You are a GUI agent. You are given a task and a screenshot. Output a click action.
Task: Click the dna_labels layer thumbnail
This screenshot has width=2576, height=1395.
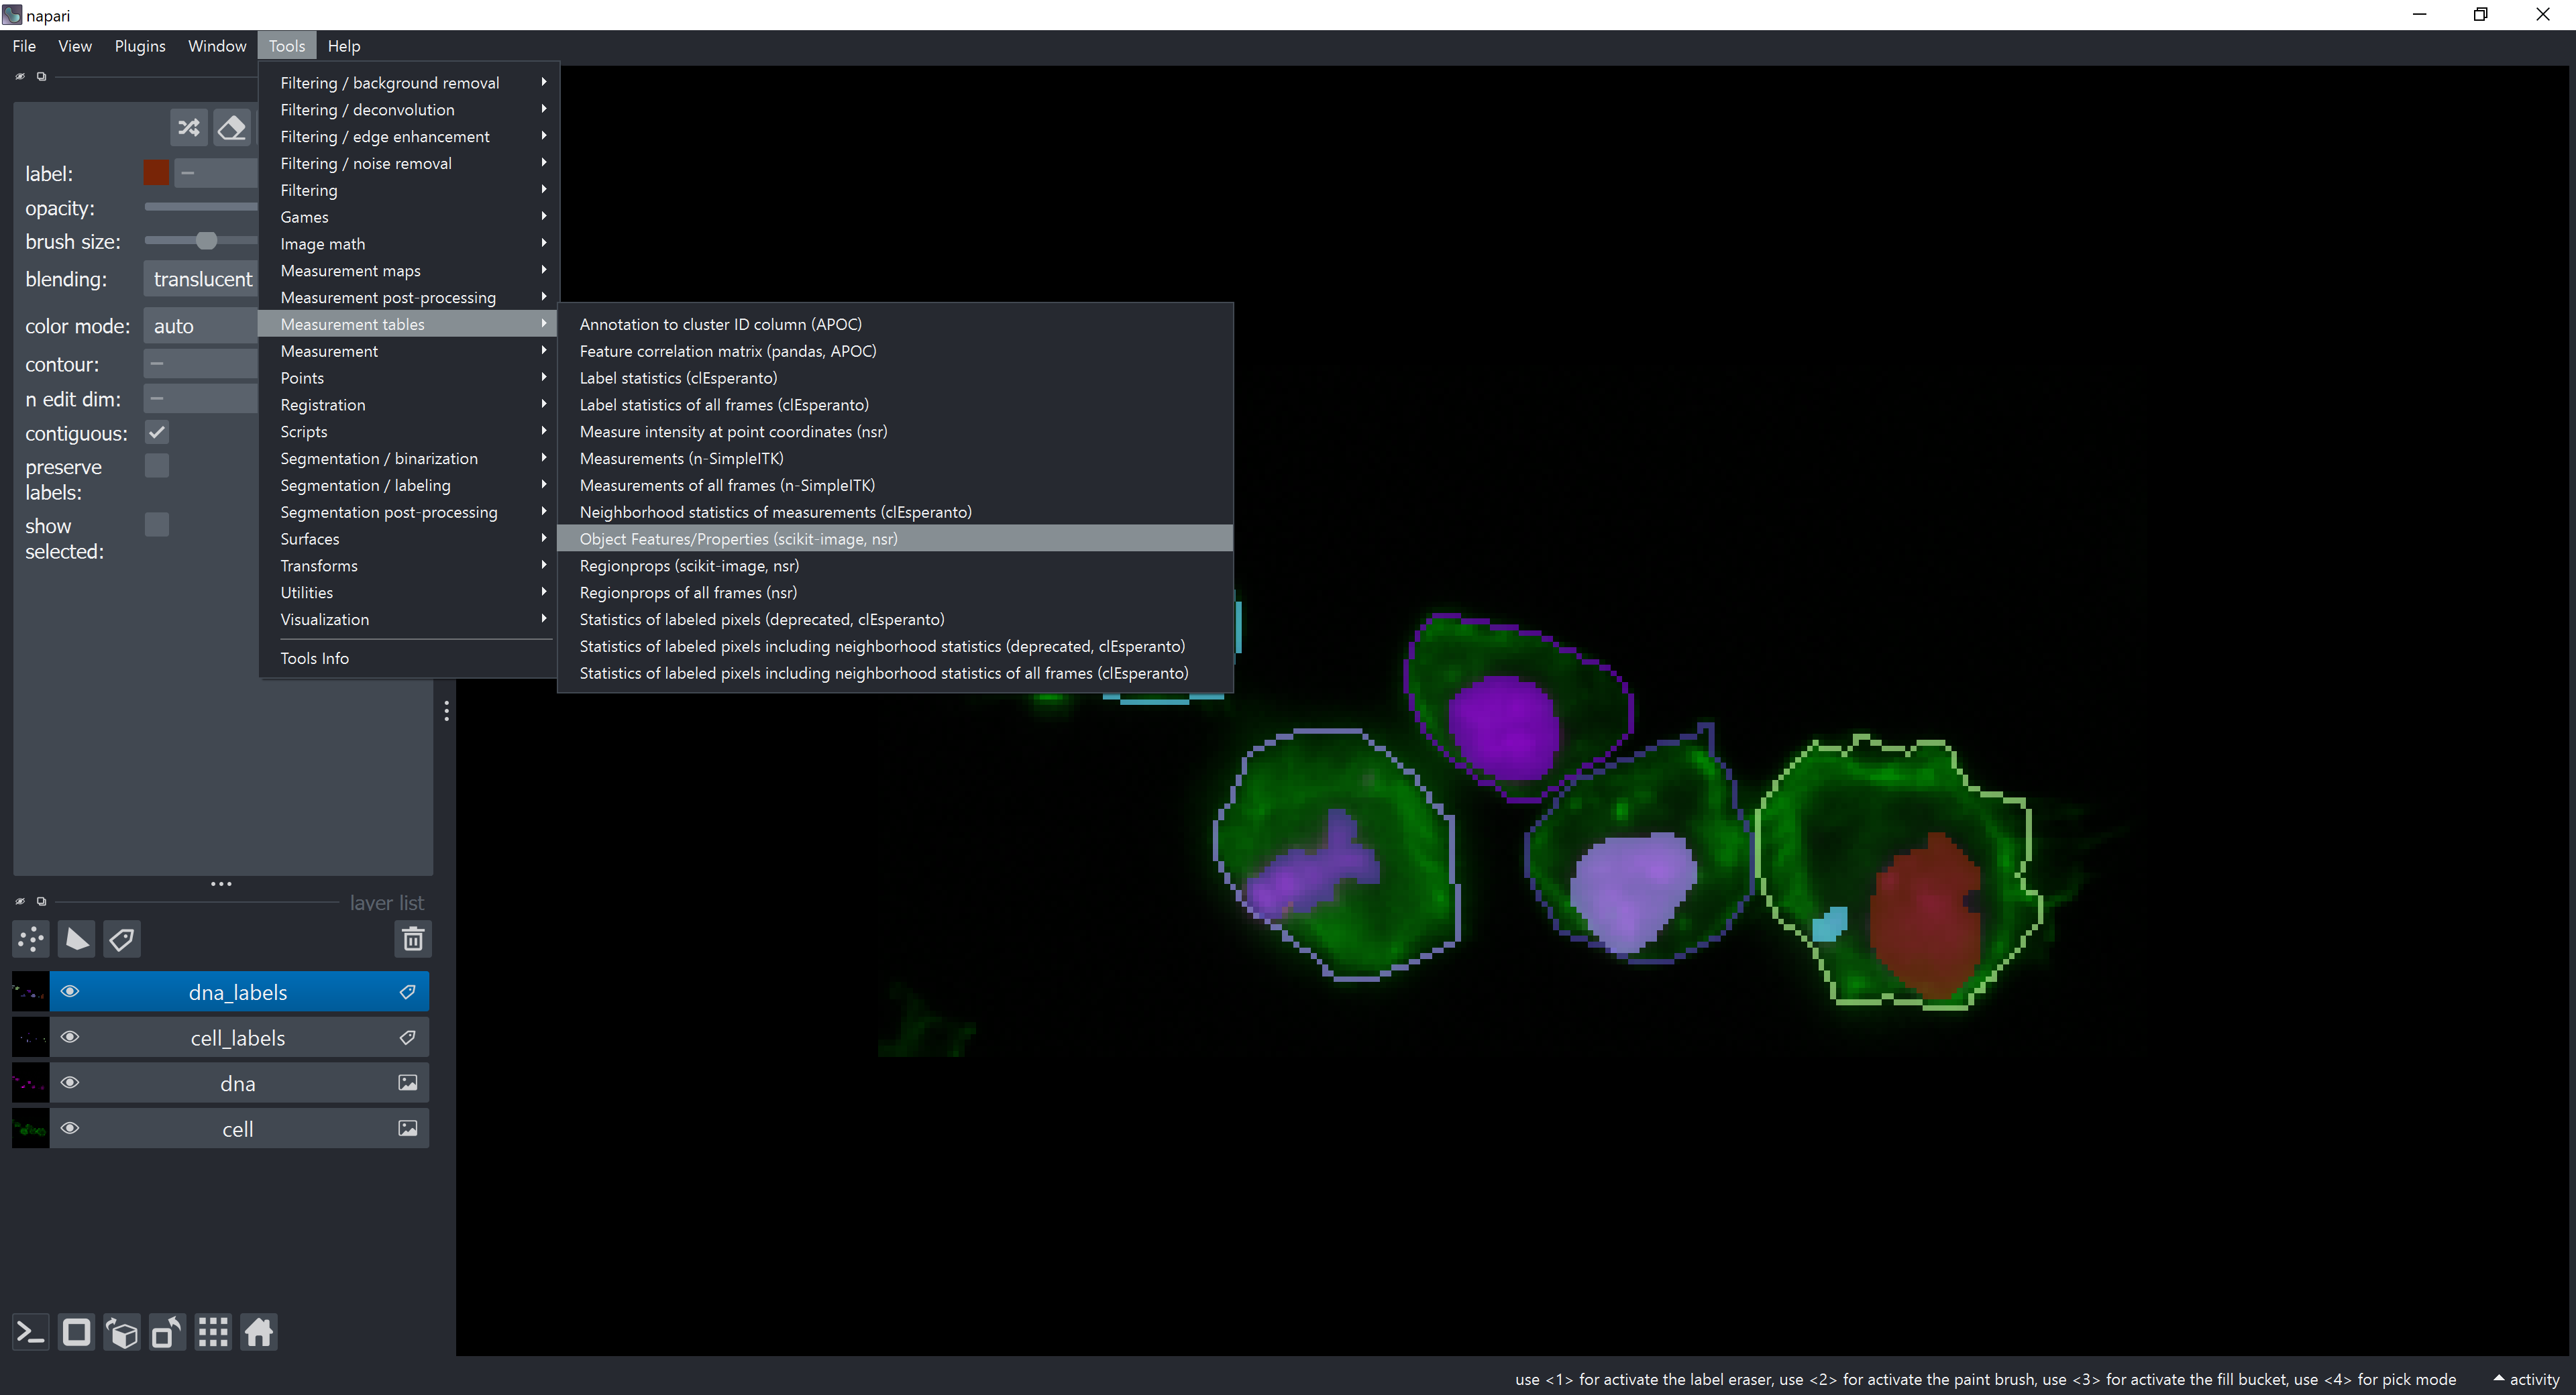tap(30, 992)
